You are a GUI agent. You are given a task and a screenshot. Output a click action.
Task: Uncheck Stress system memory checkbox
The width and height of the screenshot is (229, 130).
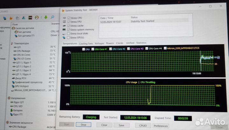click(68, 30)
